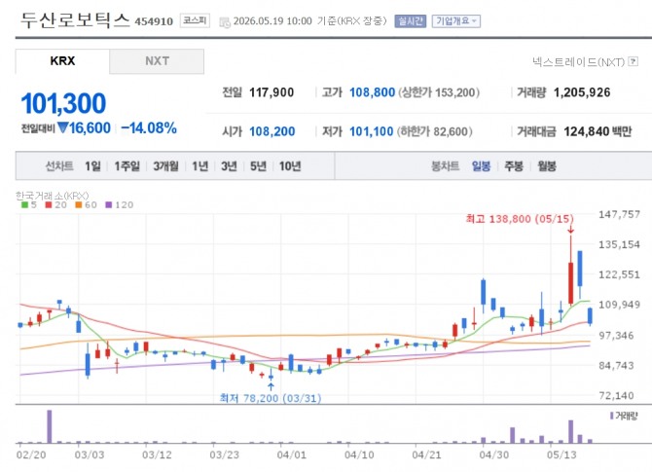Click the 두산로보틱스 stock title
The width and height of the screenshot is (652, 472).
75,19
